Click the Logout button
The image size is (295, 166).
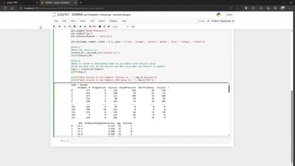(229, 14)
